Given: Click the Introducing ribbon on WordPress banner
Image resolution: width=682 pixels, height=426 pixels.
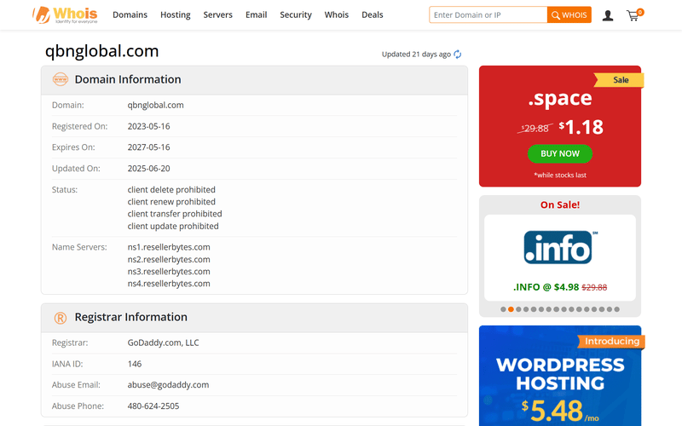Looking at the screenshot, I should (x=611, y=342).
